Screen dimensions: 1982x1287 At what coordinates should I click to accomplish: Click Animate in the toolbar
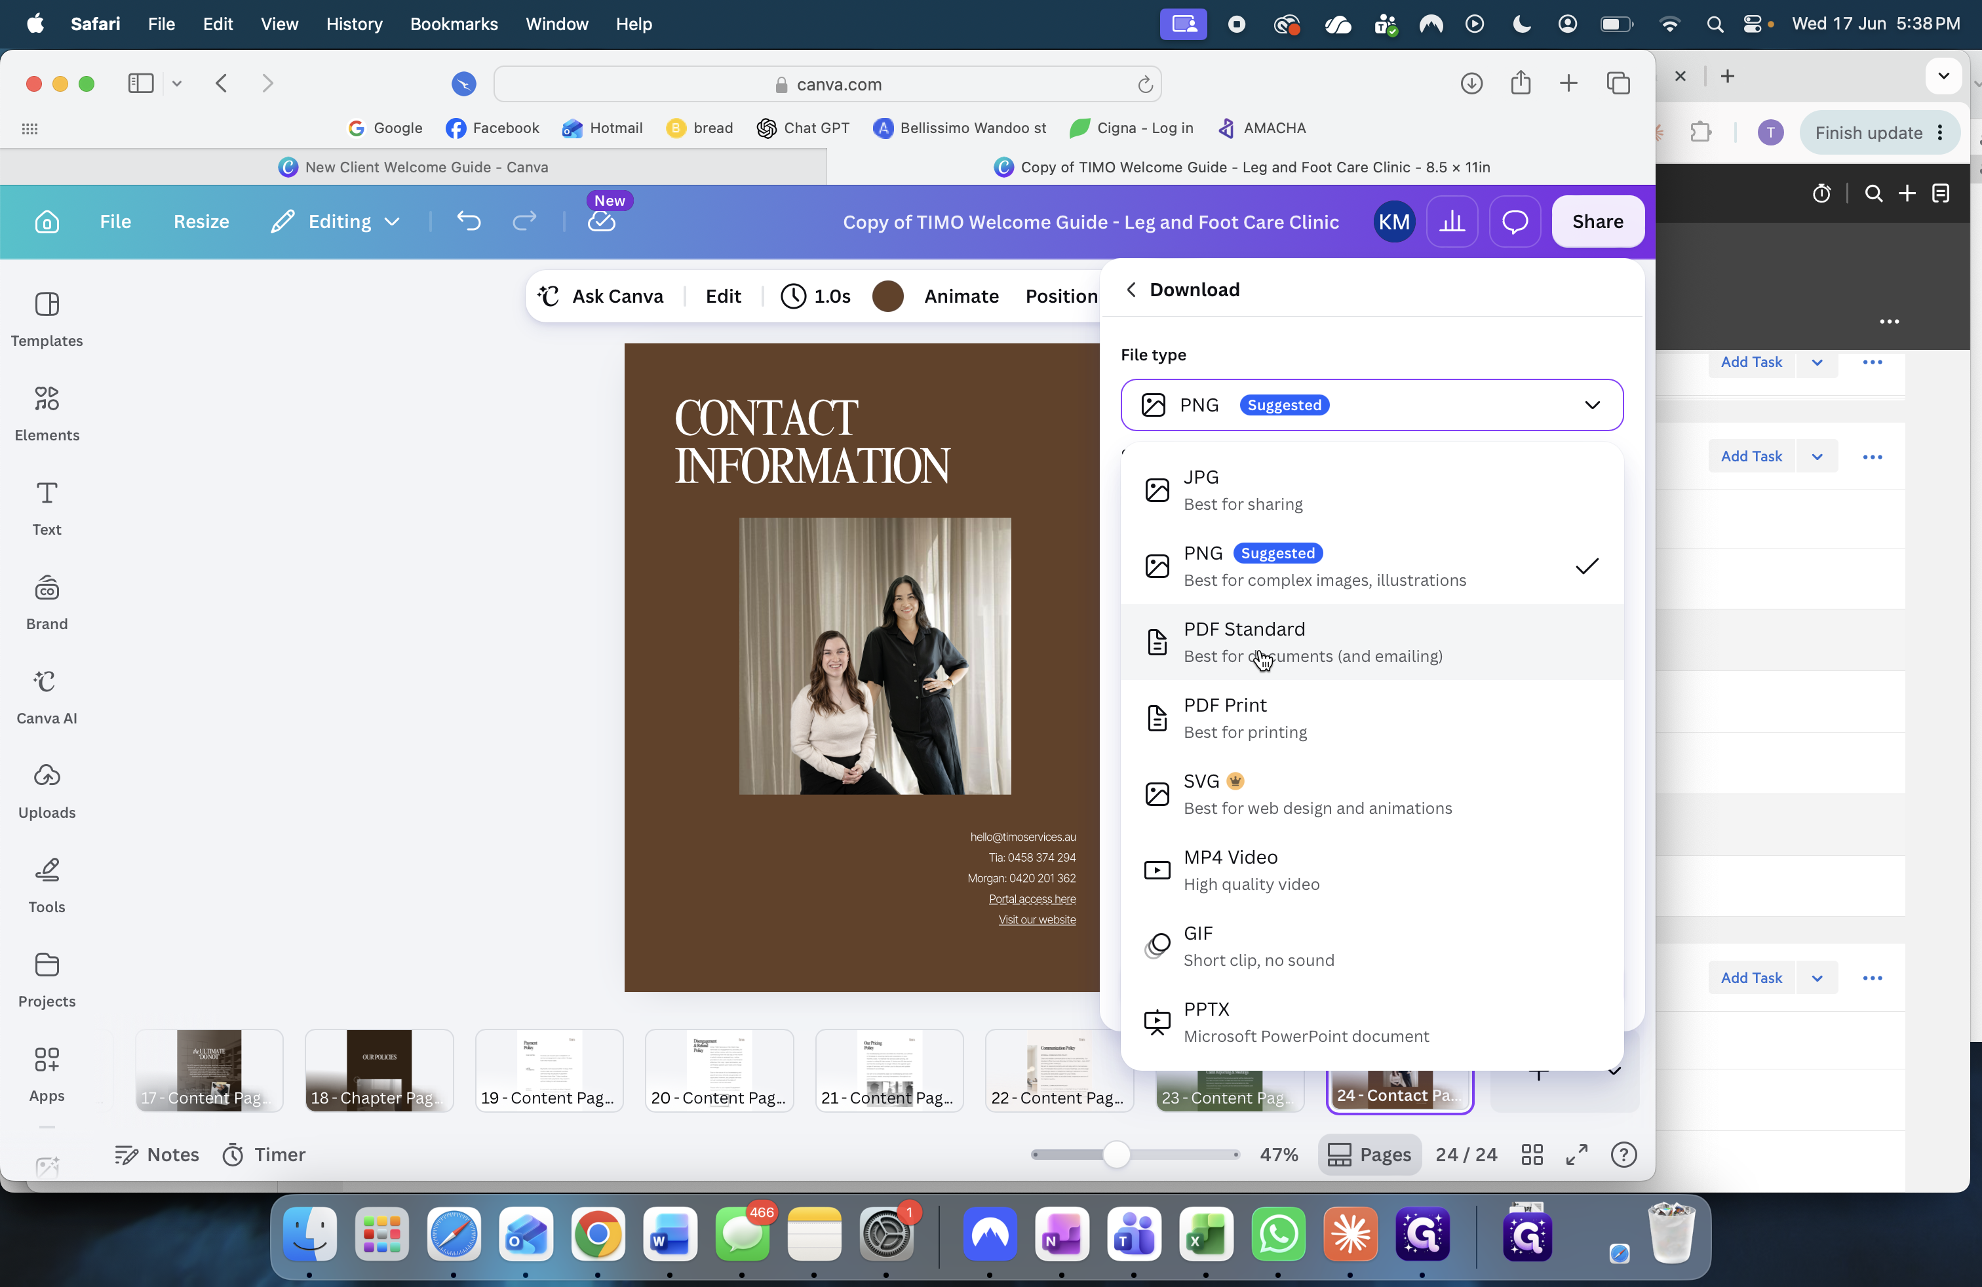(961, 296)
